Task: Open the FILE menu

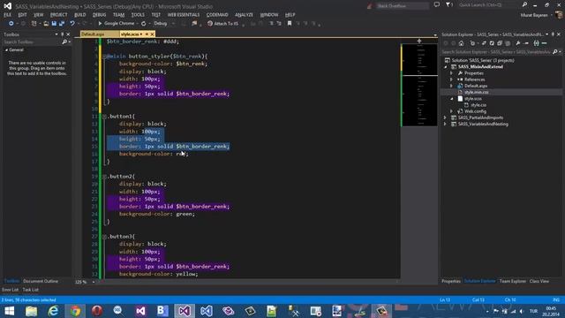Action: (8, 15)
